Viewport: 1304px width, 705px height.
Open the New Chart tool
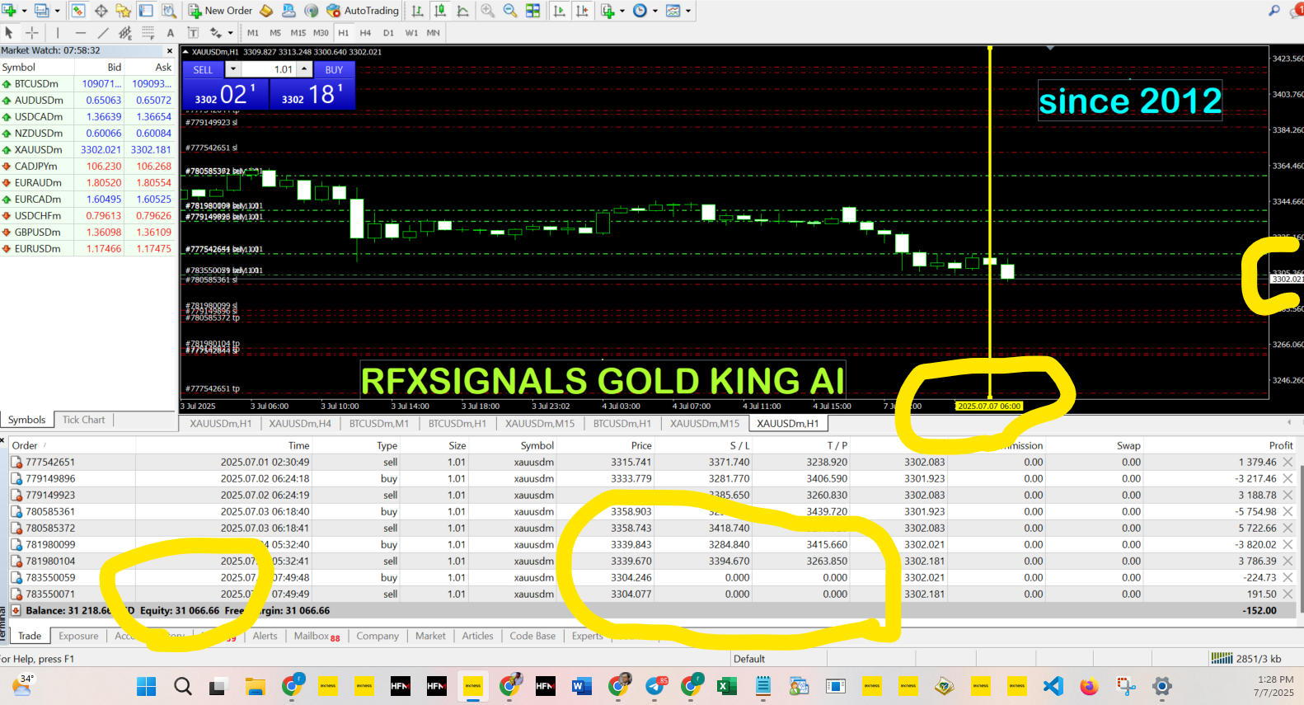point(9,11)
